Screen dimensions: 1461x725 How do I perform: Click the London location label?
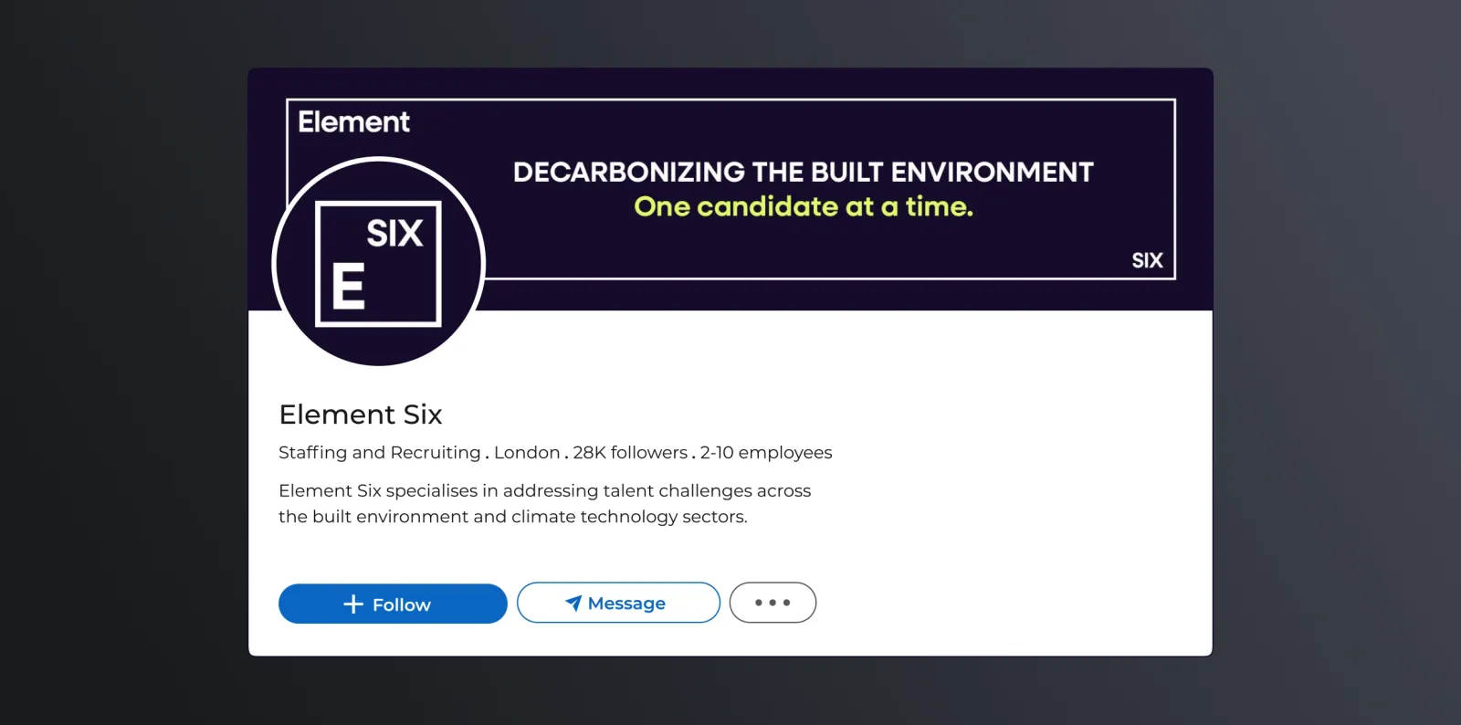(x=527, y=452)
